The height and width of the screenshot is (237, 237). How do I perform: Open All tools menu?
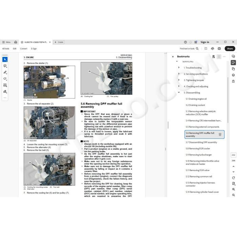tap(6, 48)
